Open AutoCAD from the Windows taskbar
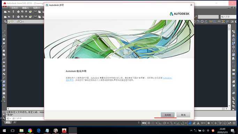Image resolution: width=238 pixels, height=134 pixels. tap(64, 131)
